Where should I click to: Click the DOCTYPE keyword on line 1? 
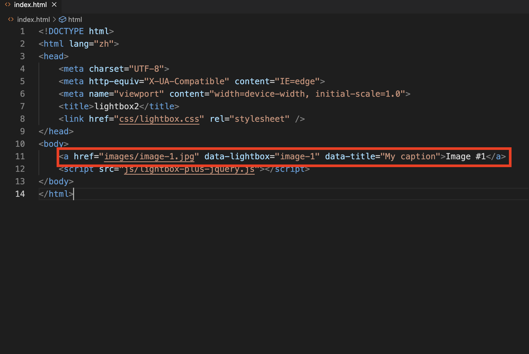pyautogui.click(x=66, y=31)
